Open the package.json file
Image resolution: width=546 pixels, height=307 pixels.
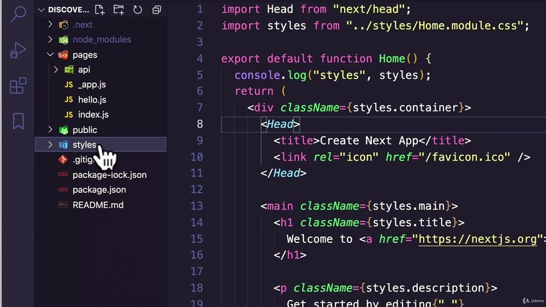[99, 190]
